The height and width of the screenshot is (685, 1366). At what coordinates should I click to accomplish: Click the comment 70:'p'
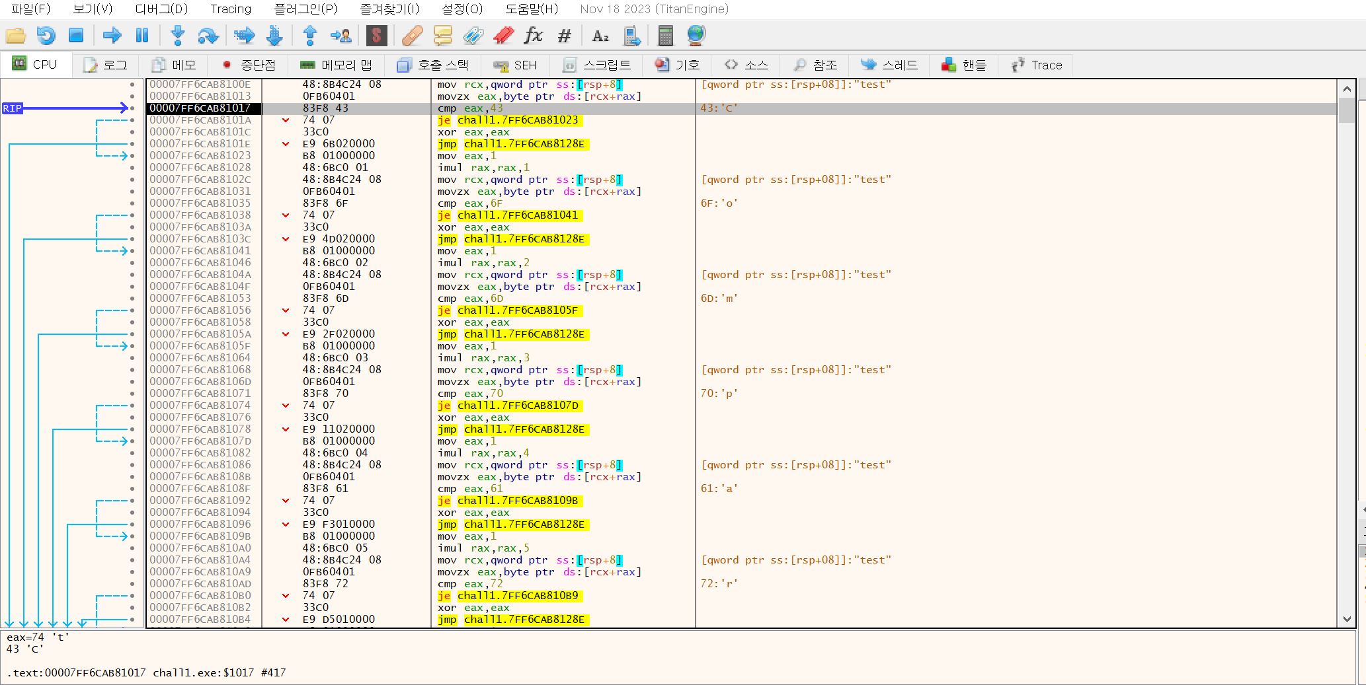[719, 394]
